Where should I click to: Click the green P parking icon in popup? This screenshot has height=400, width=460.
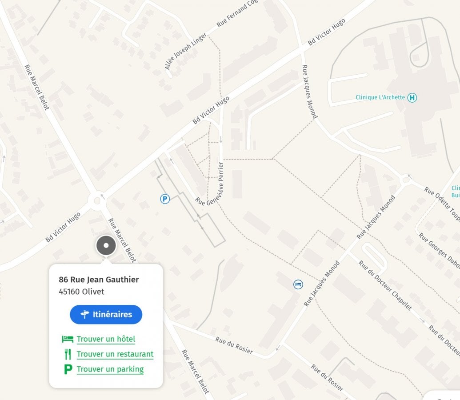tap(68, 369)
